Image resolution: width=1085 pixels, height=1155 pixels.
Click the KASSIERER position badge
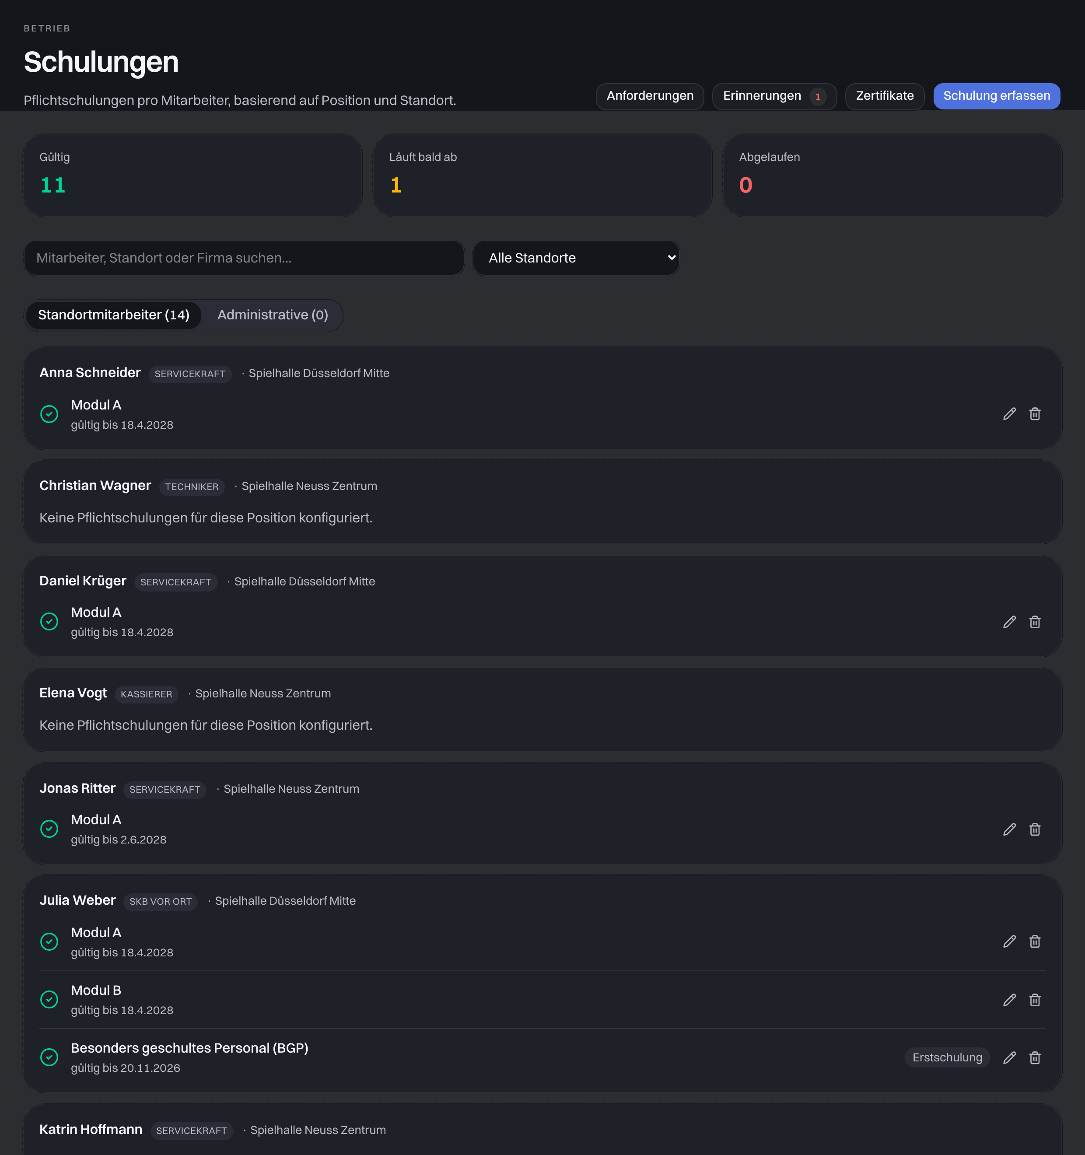[x=147, y=694]
